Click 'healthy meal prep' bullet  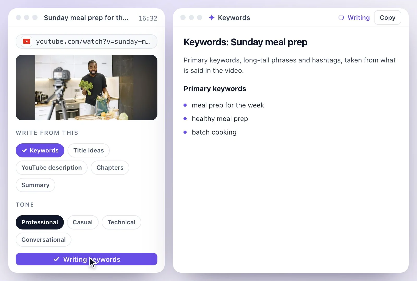[x=220, y=119]
